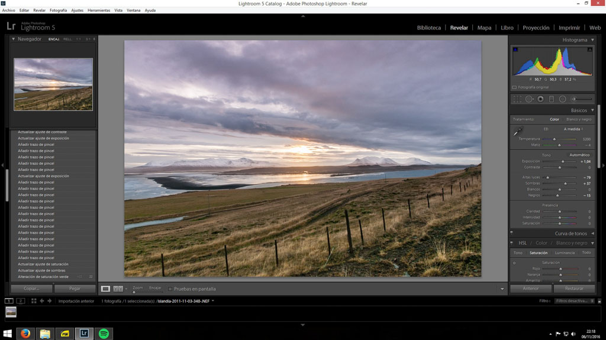Screen dimensions: 606x340
Task: Activate the spot removal tool
Action: [x=529, y=99]
